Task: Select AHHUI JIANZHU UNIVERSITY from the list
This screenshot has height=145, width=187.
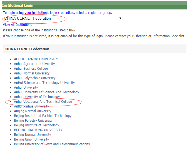Action: coord(36,59)
